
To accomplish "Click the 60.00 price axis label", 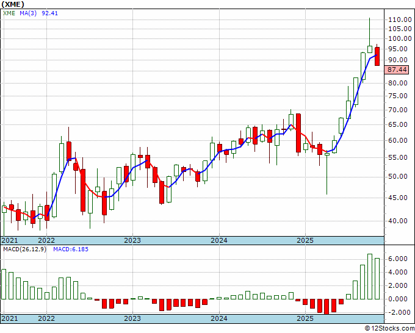I will click(x=398, y=140).
